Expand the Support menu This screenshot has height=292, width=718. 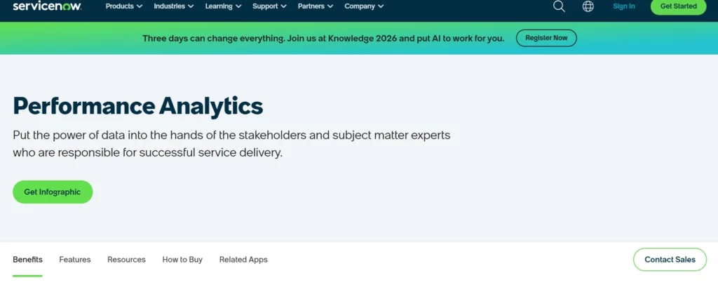(269, 6)
